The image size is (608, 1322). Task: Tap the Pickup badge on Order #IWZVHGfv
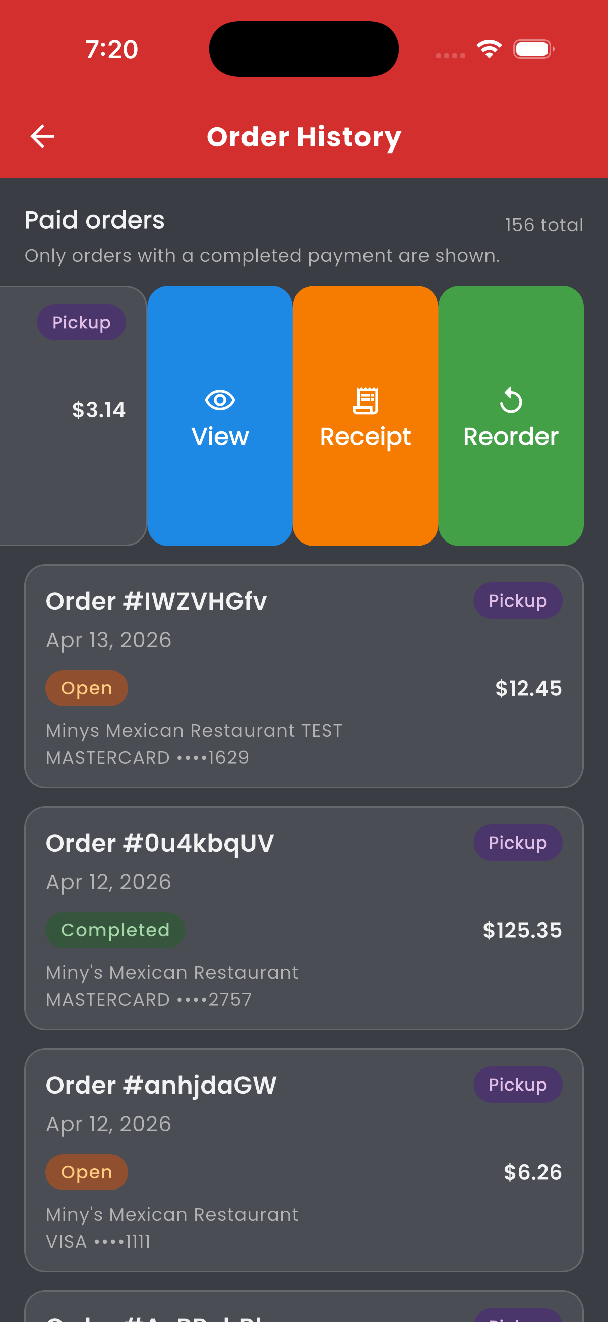[517, 600]
